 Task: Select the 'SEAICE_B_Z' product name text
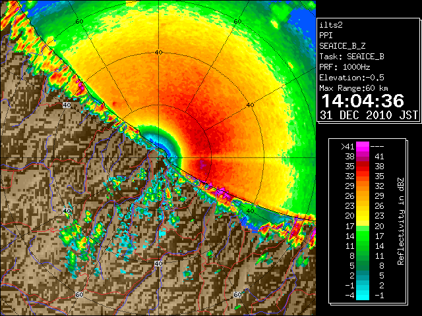[x=342, y=46]
